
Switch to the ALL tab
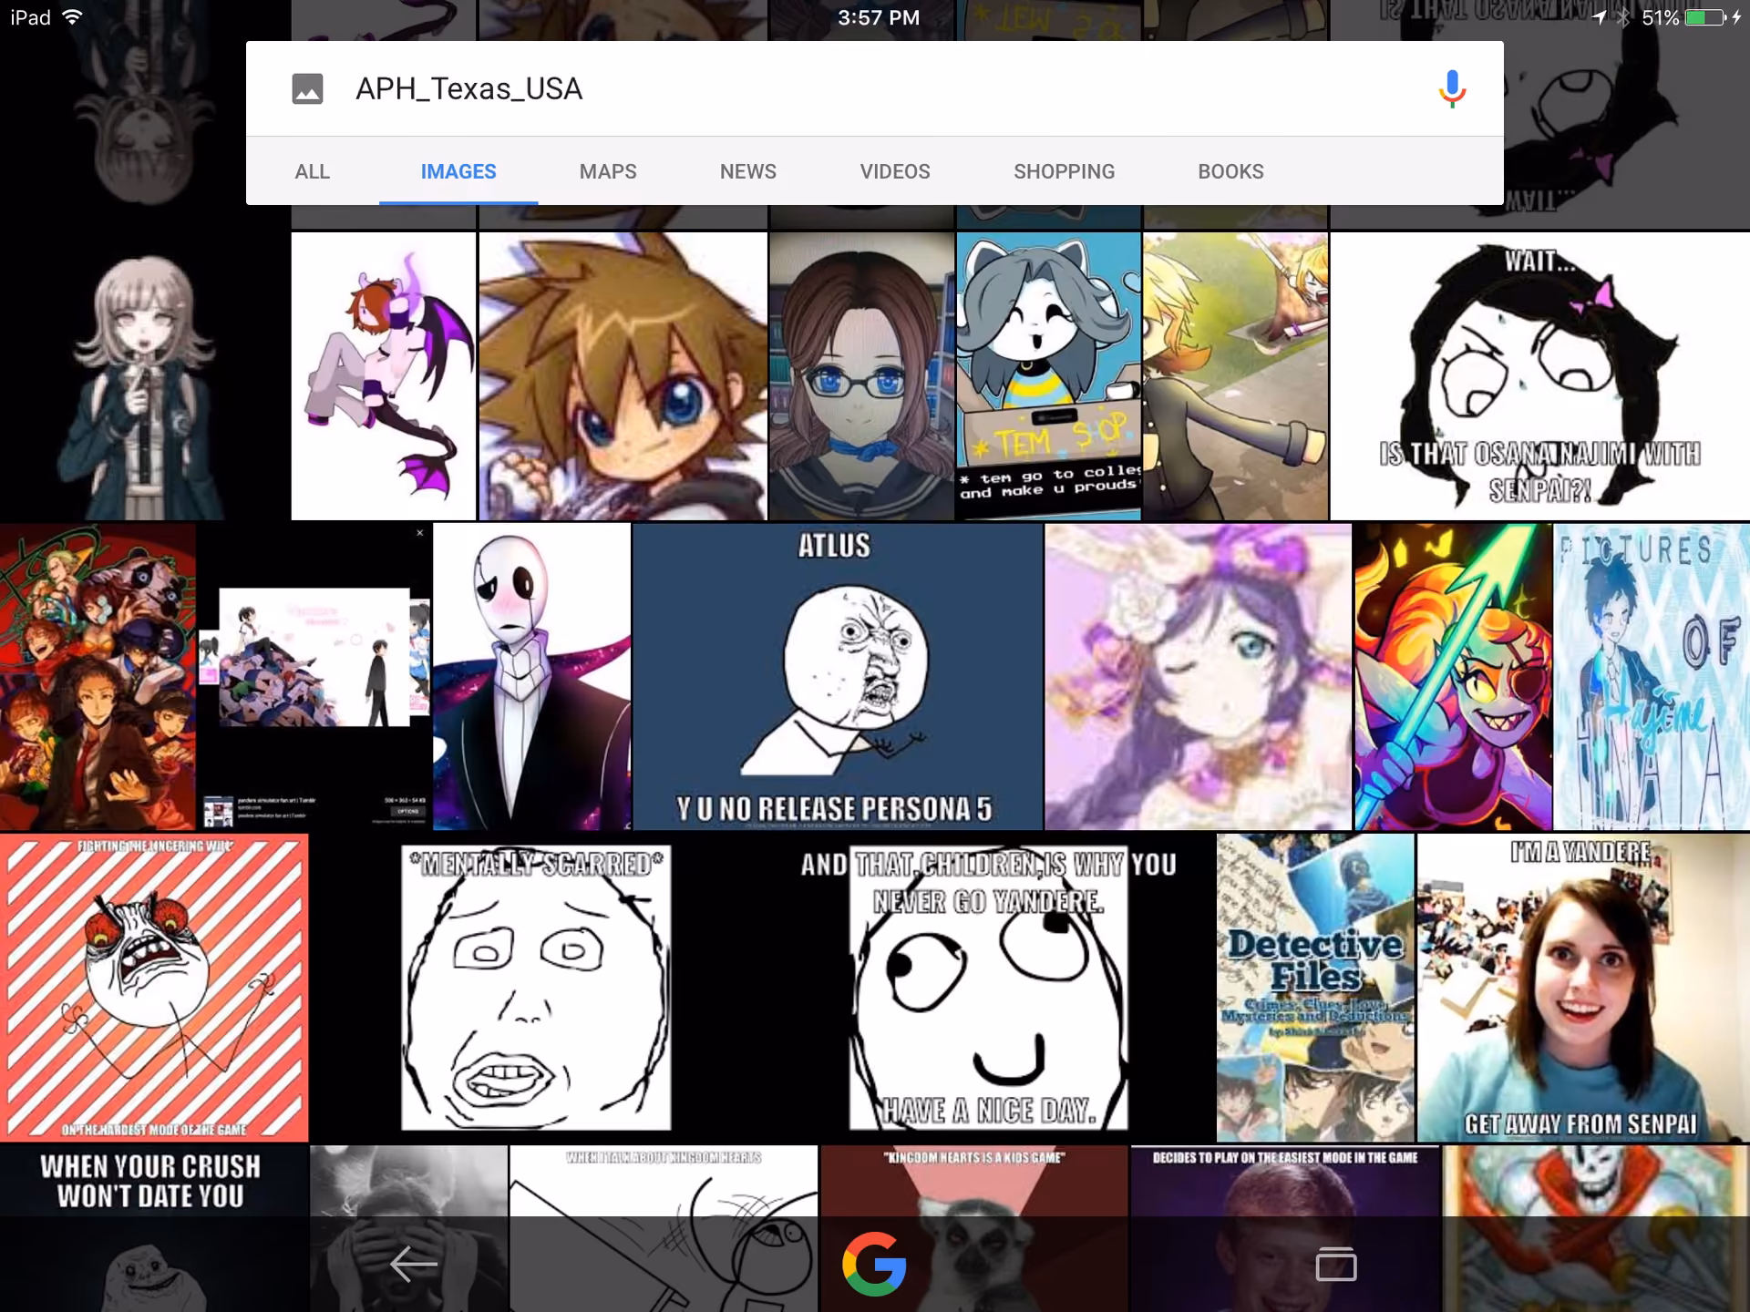312,171
